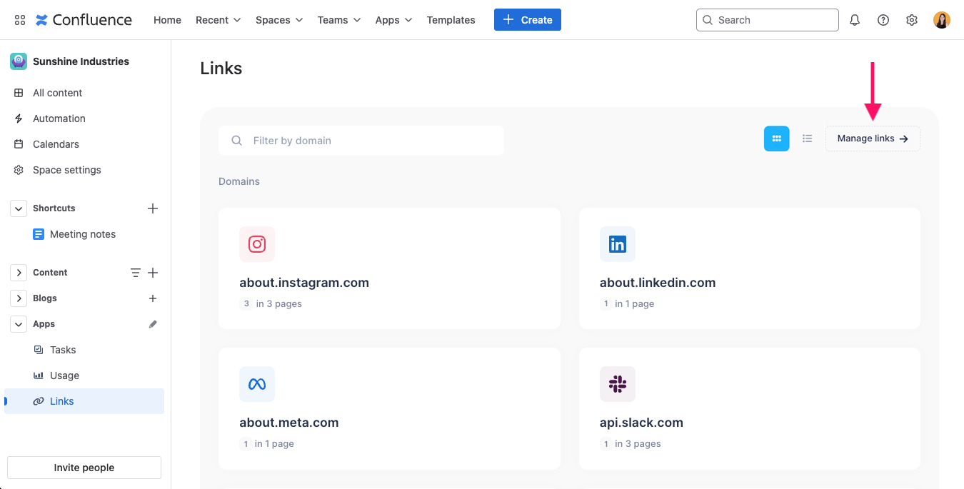Click the Slack icon on api.slack.com card
This screenshot has width=964, height=489.
click(x=617, y=383)
